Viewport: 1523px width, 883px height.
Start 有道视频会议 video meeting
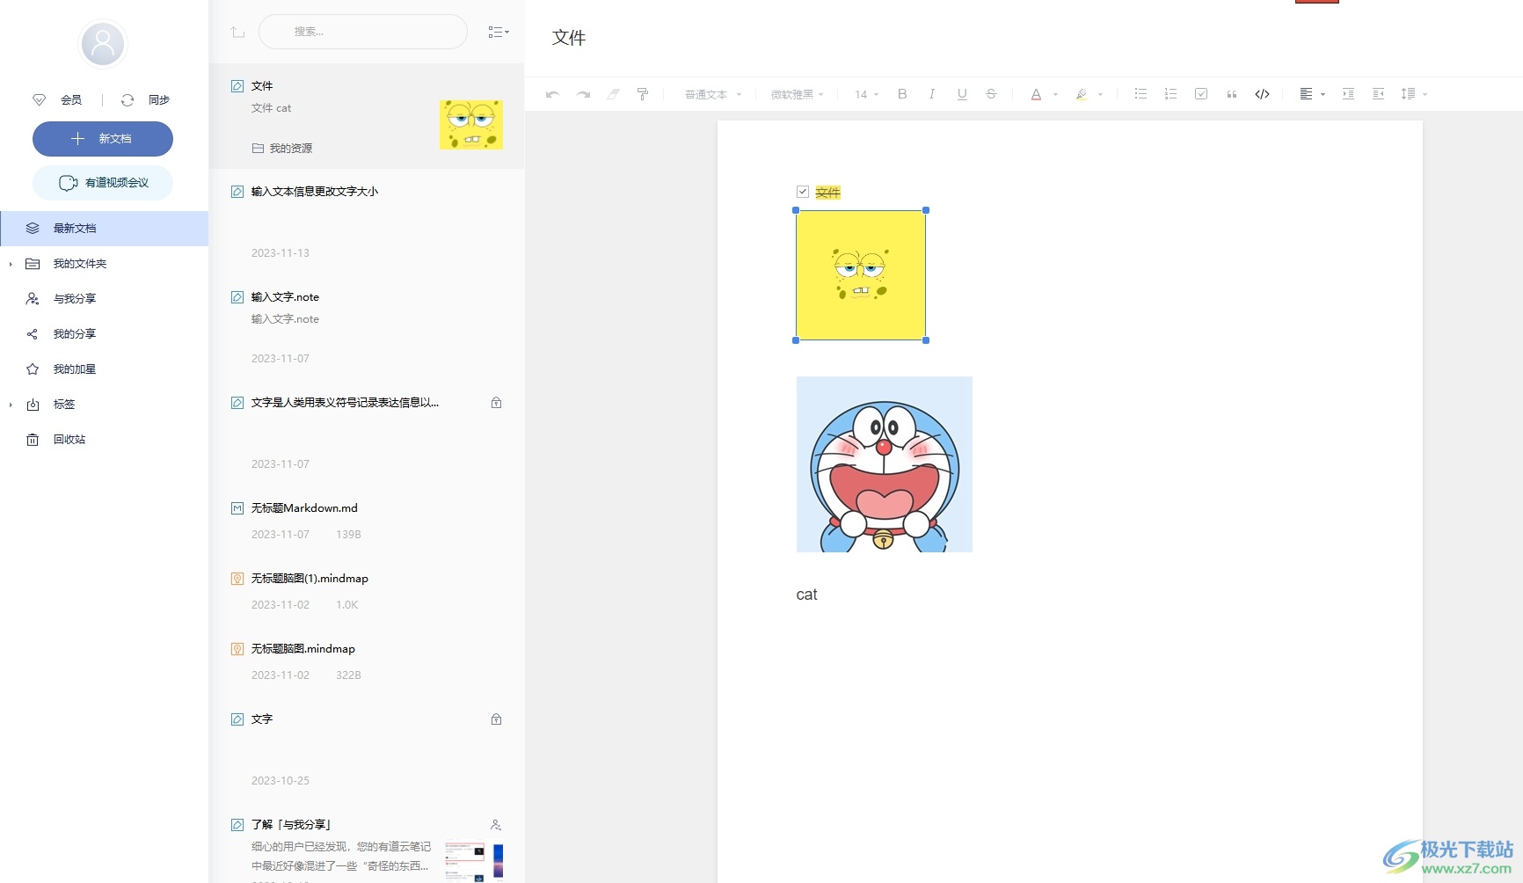(103, 183)
